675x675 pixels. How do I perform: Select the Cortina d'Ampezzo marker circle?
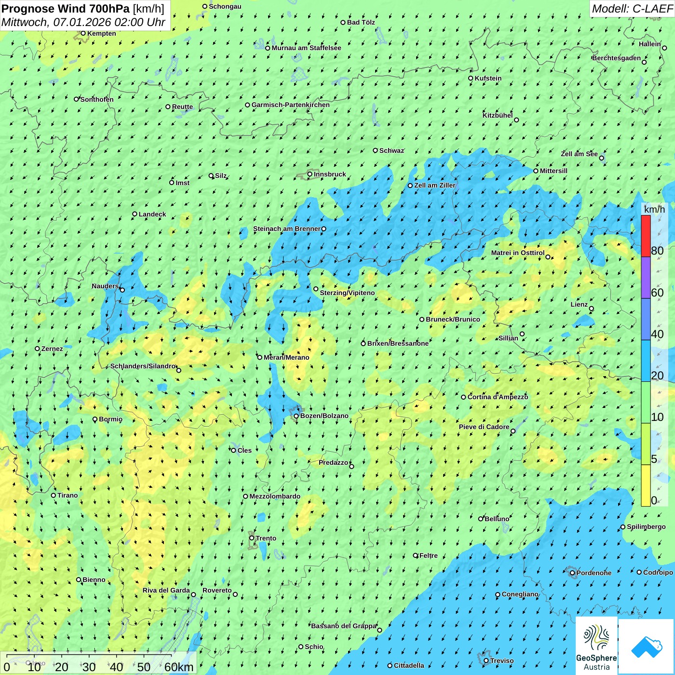click(x=464, y=397)
